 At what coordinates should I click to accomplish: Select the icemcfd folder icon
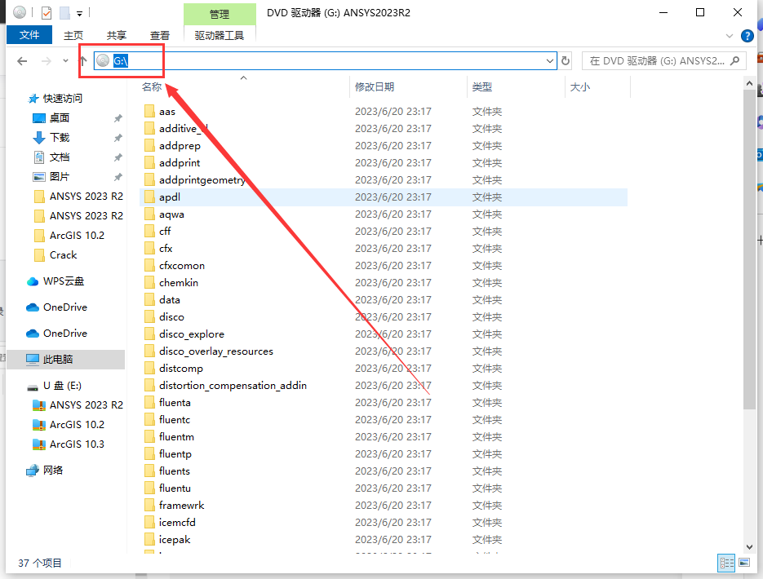[x=149, y=522]
